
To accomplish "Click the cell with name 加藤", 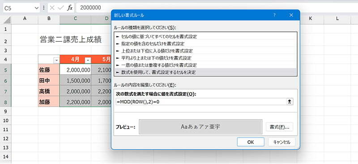I will coord(49,102).
